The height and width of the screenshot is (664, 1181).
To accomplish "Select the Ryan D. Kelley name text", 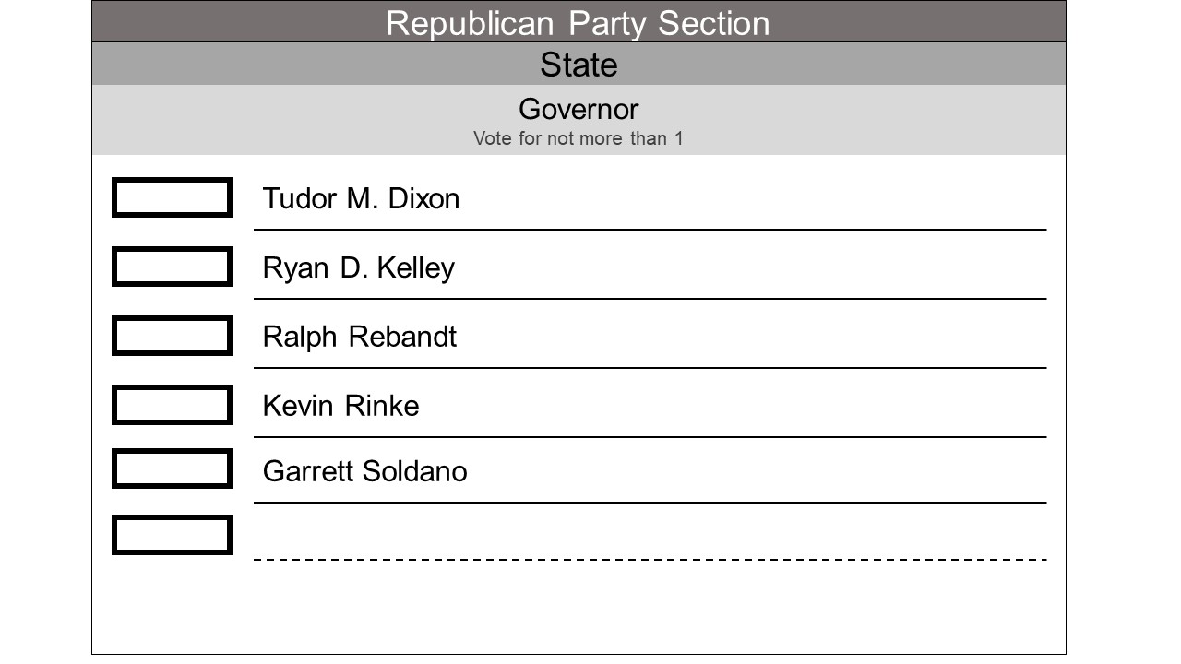I will (x=358, y=267).
